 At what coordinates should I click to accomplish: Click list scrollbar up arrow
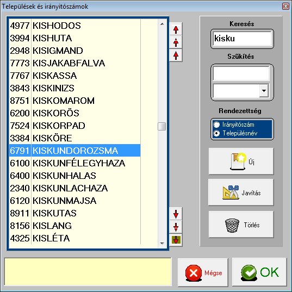(x=162, y=24)
